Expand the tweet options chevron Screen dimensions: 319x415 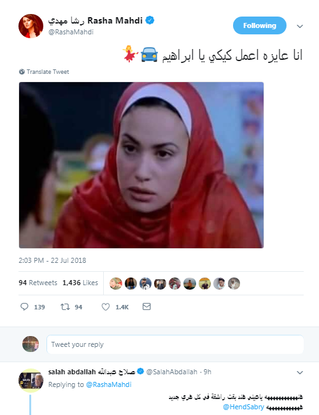point(300,26)
